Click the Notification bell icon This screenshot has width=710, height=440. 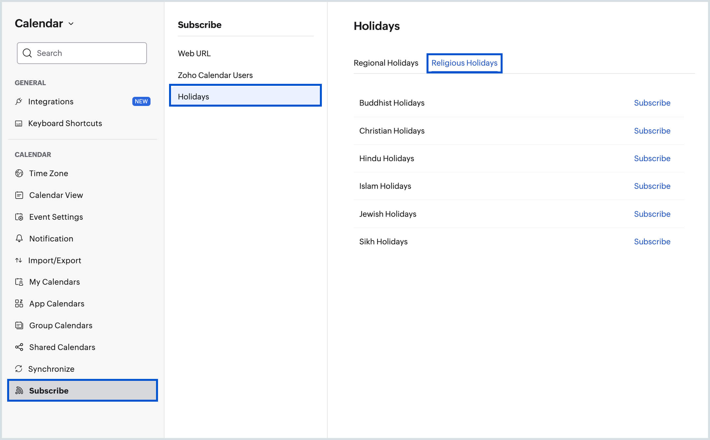[19, 239]
